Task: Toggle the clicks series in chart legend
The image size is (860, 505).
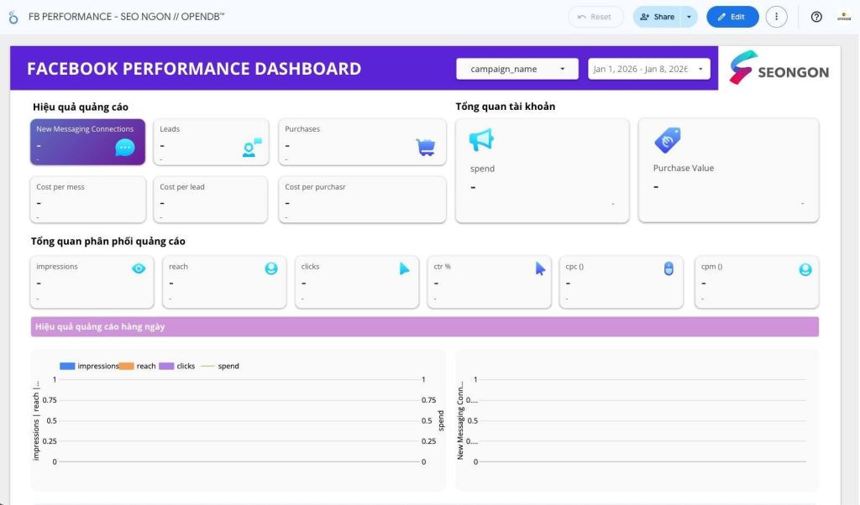Action: (x=177, y=366)
